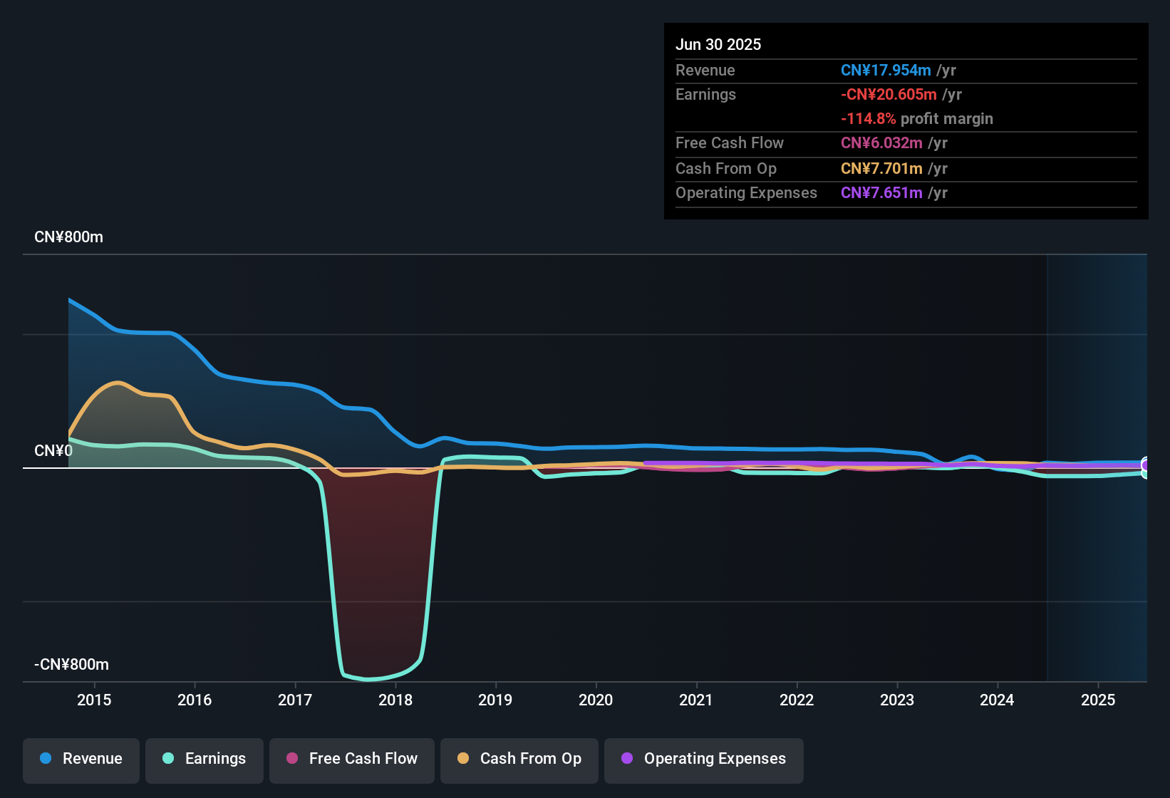The width and height of the screenshot is (1170, 798).
Task: Click the purple Operating Expenses legend dot
Action: click(628, 759)
